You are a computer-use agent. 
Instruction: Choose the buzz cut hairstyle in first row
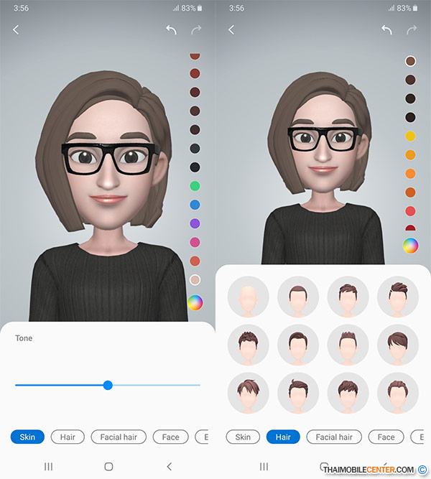(x=298, y=297)
